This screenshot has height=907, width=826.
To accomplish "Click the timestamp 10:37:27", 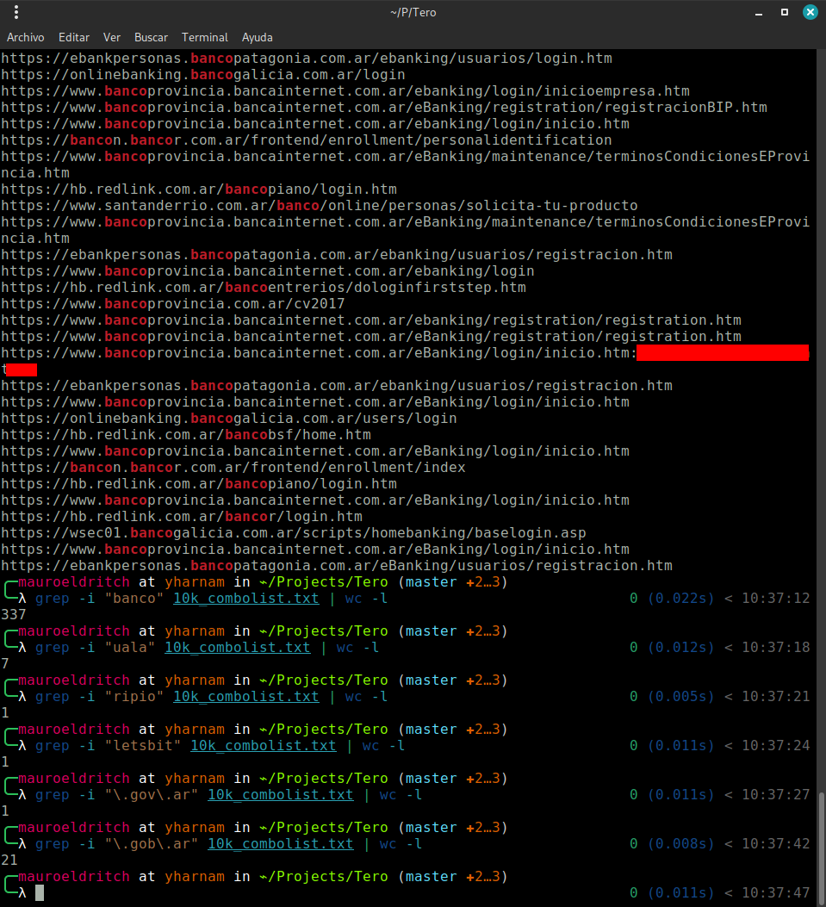I will [776, 795].
